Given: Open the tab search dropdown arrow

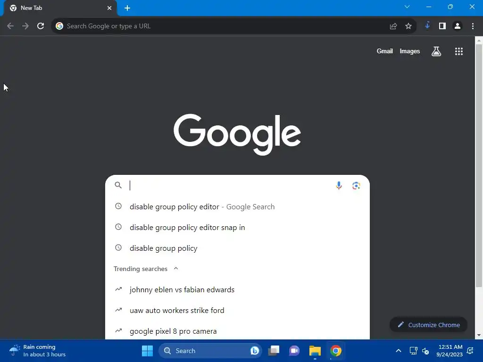Looking at the screenshot, I should pyautogui.click(x=407, y=7).
